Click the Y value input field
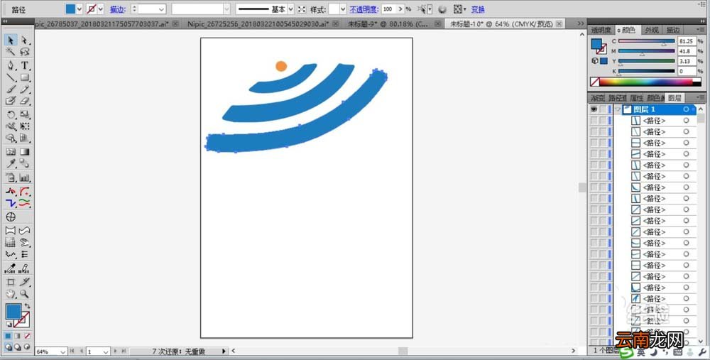 pos(687,61)
